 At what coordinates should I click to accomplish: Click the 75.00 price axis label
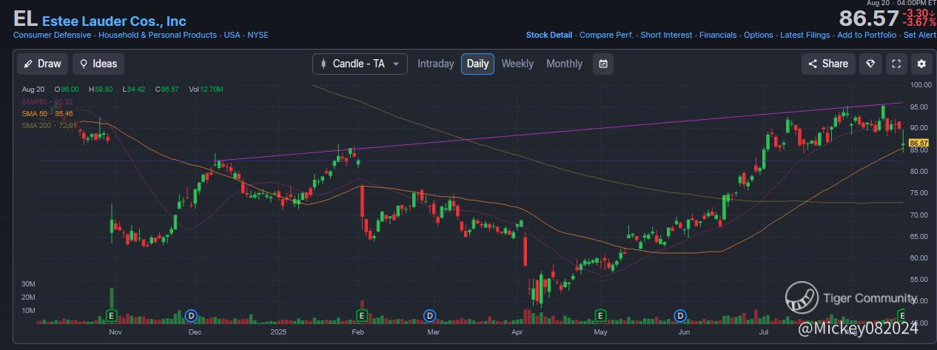918,193
